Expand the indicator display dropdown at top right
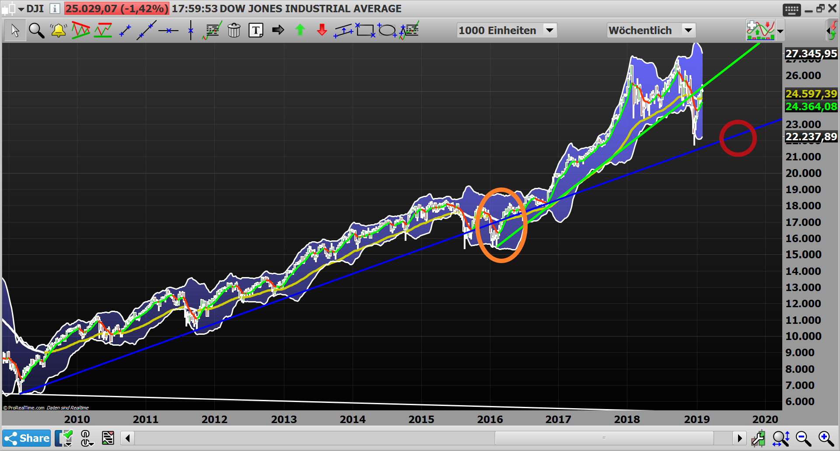Viewport: 840px width, 451px height. [x=780, y=30]
